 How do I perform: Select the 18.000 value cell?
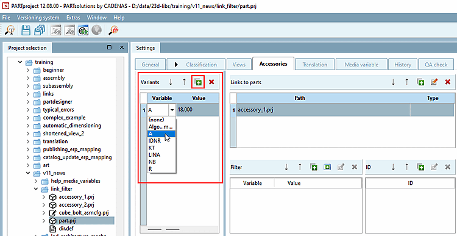[197, 110]
